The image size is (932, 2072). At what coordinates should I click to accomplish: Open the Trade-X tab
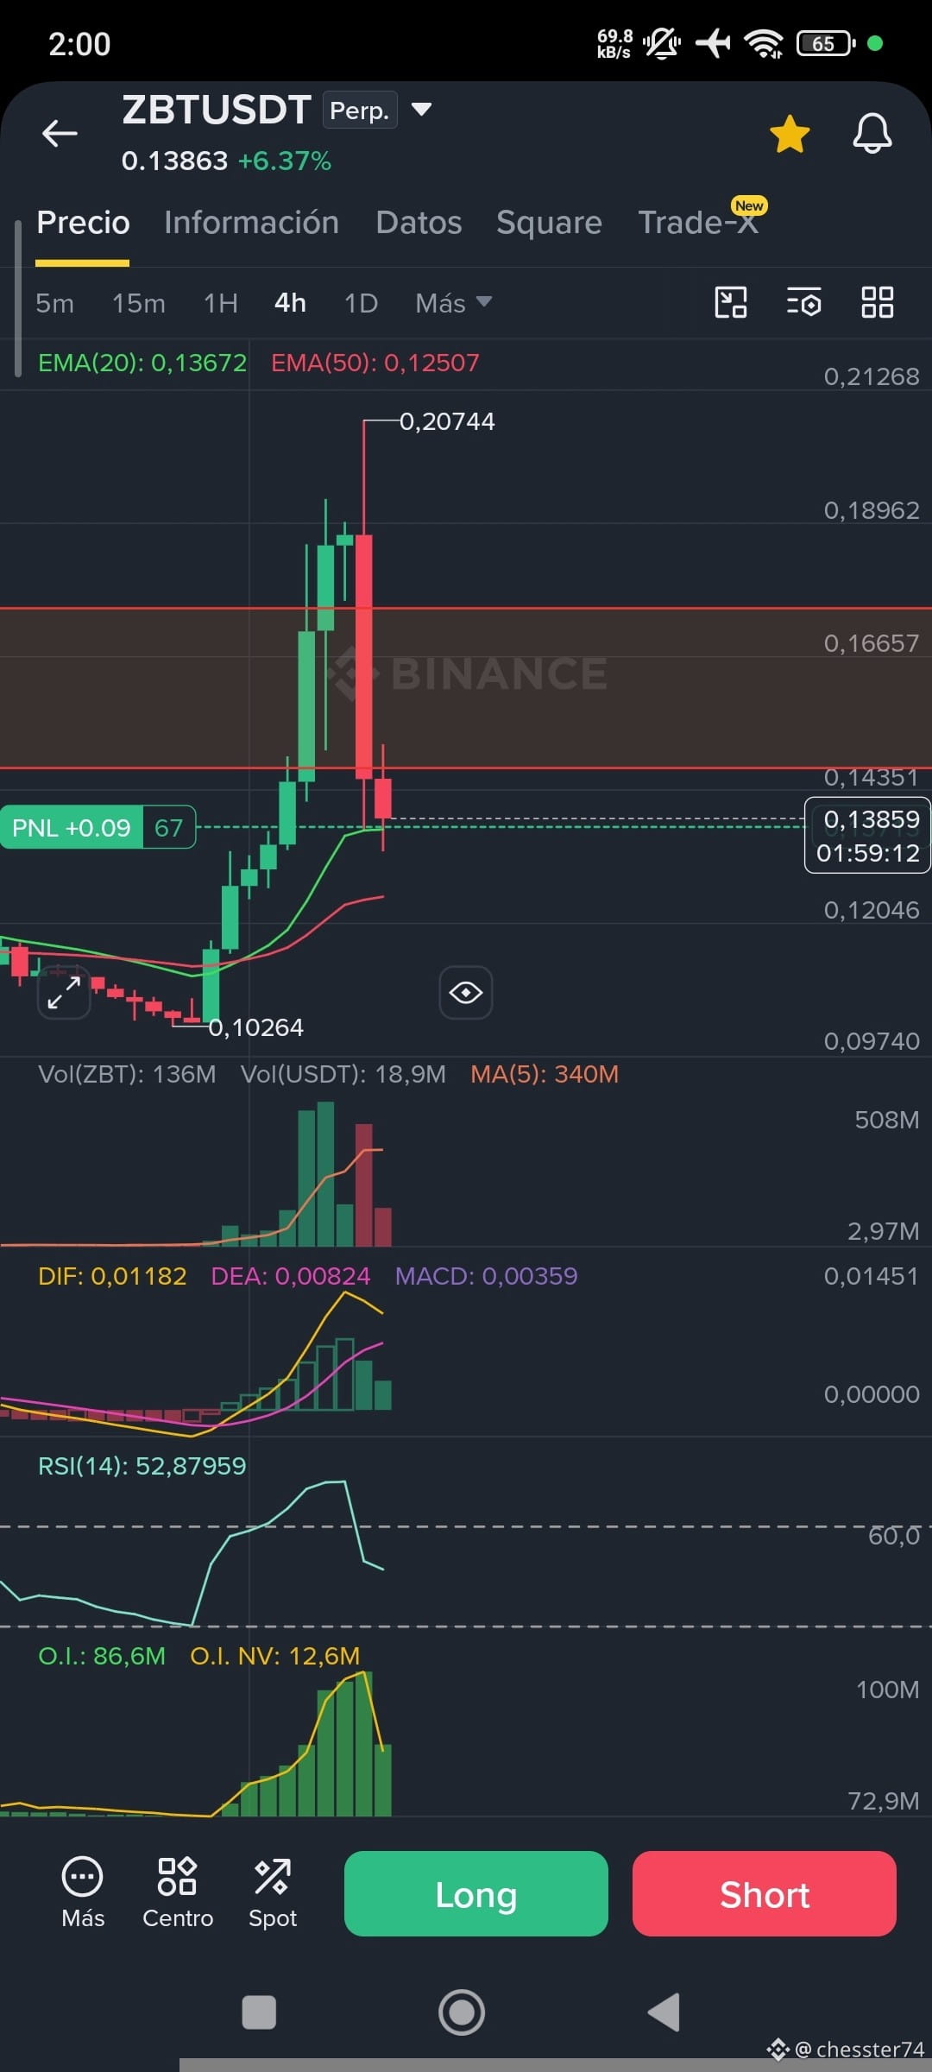pos(698,223)
